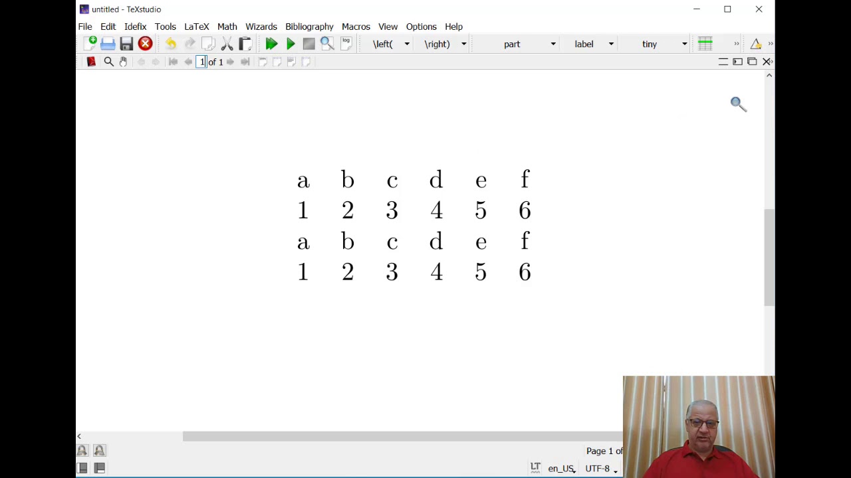Change the UTF-8 encoding dropdown
851x478 pixels.
[x=601, y=469]
